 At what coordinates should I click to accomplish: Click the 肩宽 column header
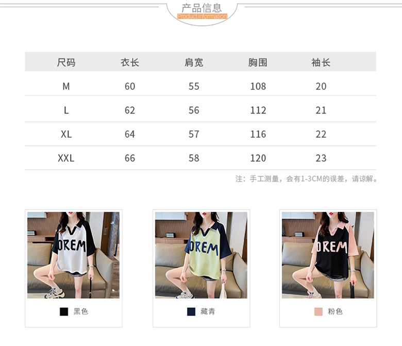[x=194, y=62]
